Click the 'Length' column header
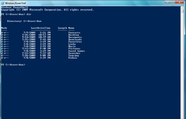 (x=62, y=28)
